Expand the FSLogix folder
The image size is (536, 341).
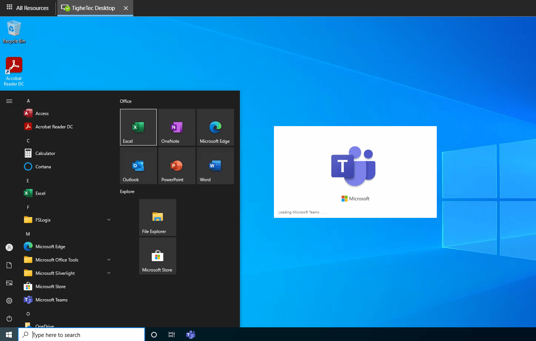pos(67,220)
